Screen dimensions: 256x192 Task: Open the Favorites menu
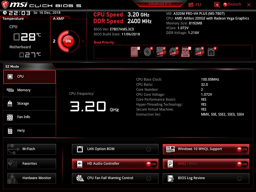tap(32, 164)
